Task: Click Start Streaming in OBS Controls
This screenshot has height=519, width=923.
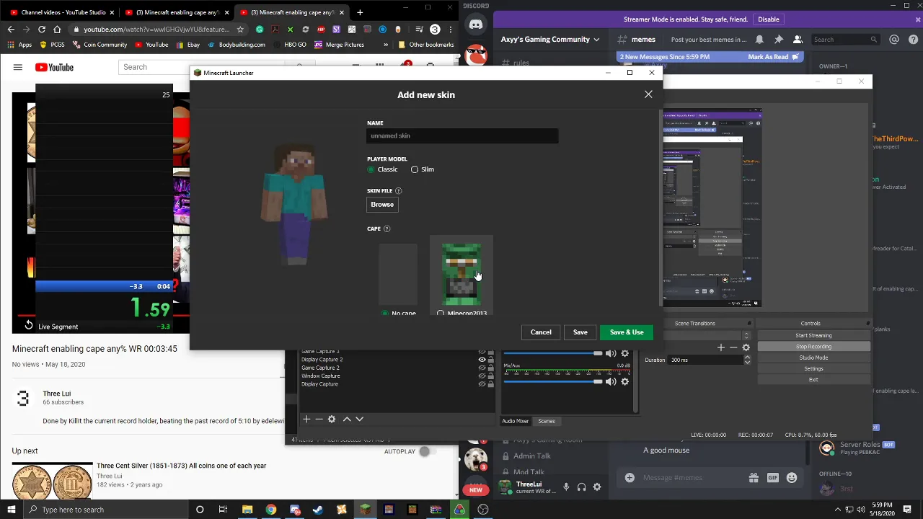Action: 813,336
